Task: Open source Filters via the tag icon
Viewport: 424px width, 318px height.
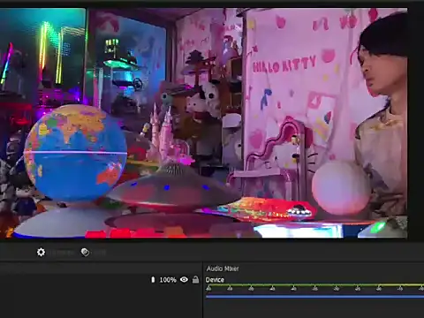Action: [85, 253]
